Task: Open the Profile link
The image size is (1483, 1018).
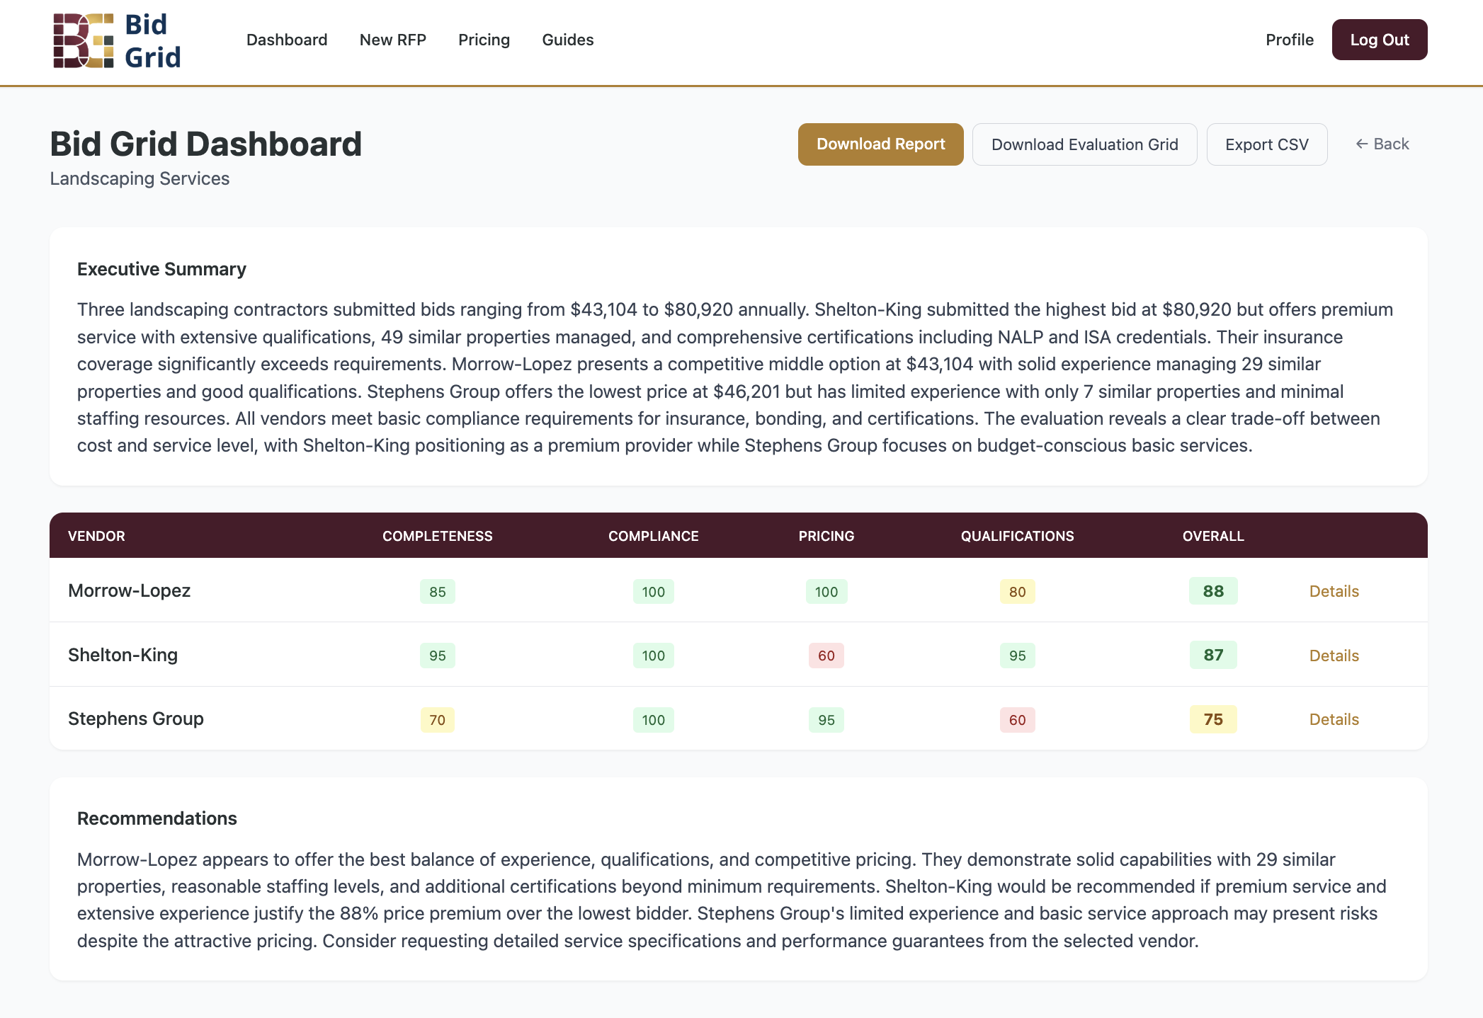Action: (x=1289, y=40)
